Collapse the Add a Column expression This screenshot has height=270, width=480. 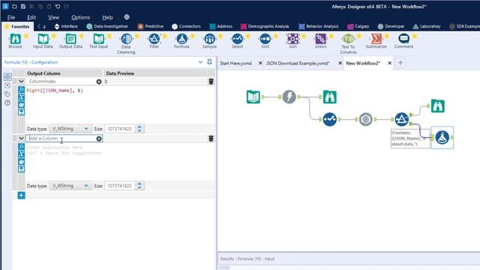(x=21, y=138)
